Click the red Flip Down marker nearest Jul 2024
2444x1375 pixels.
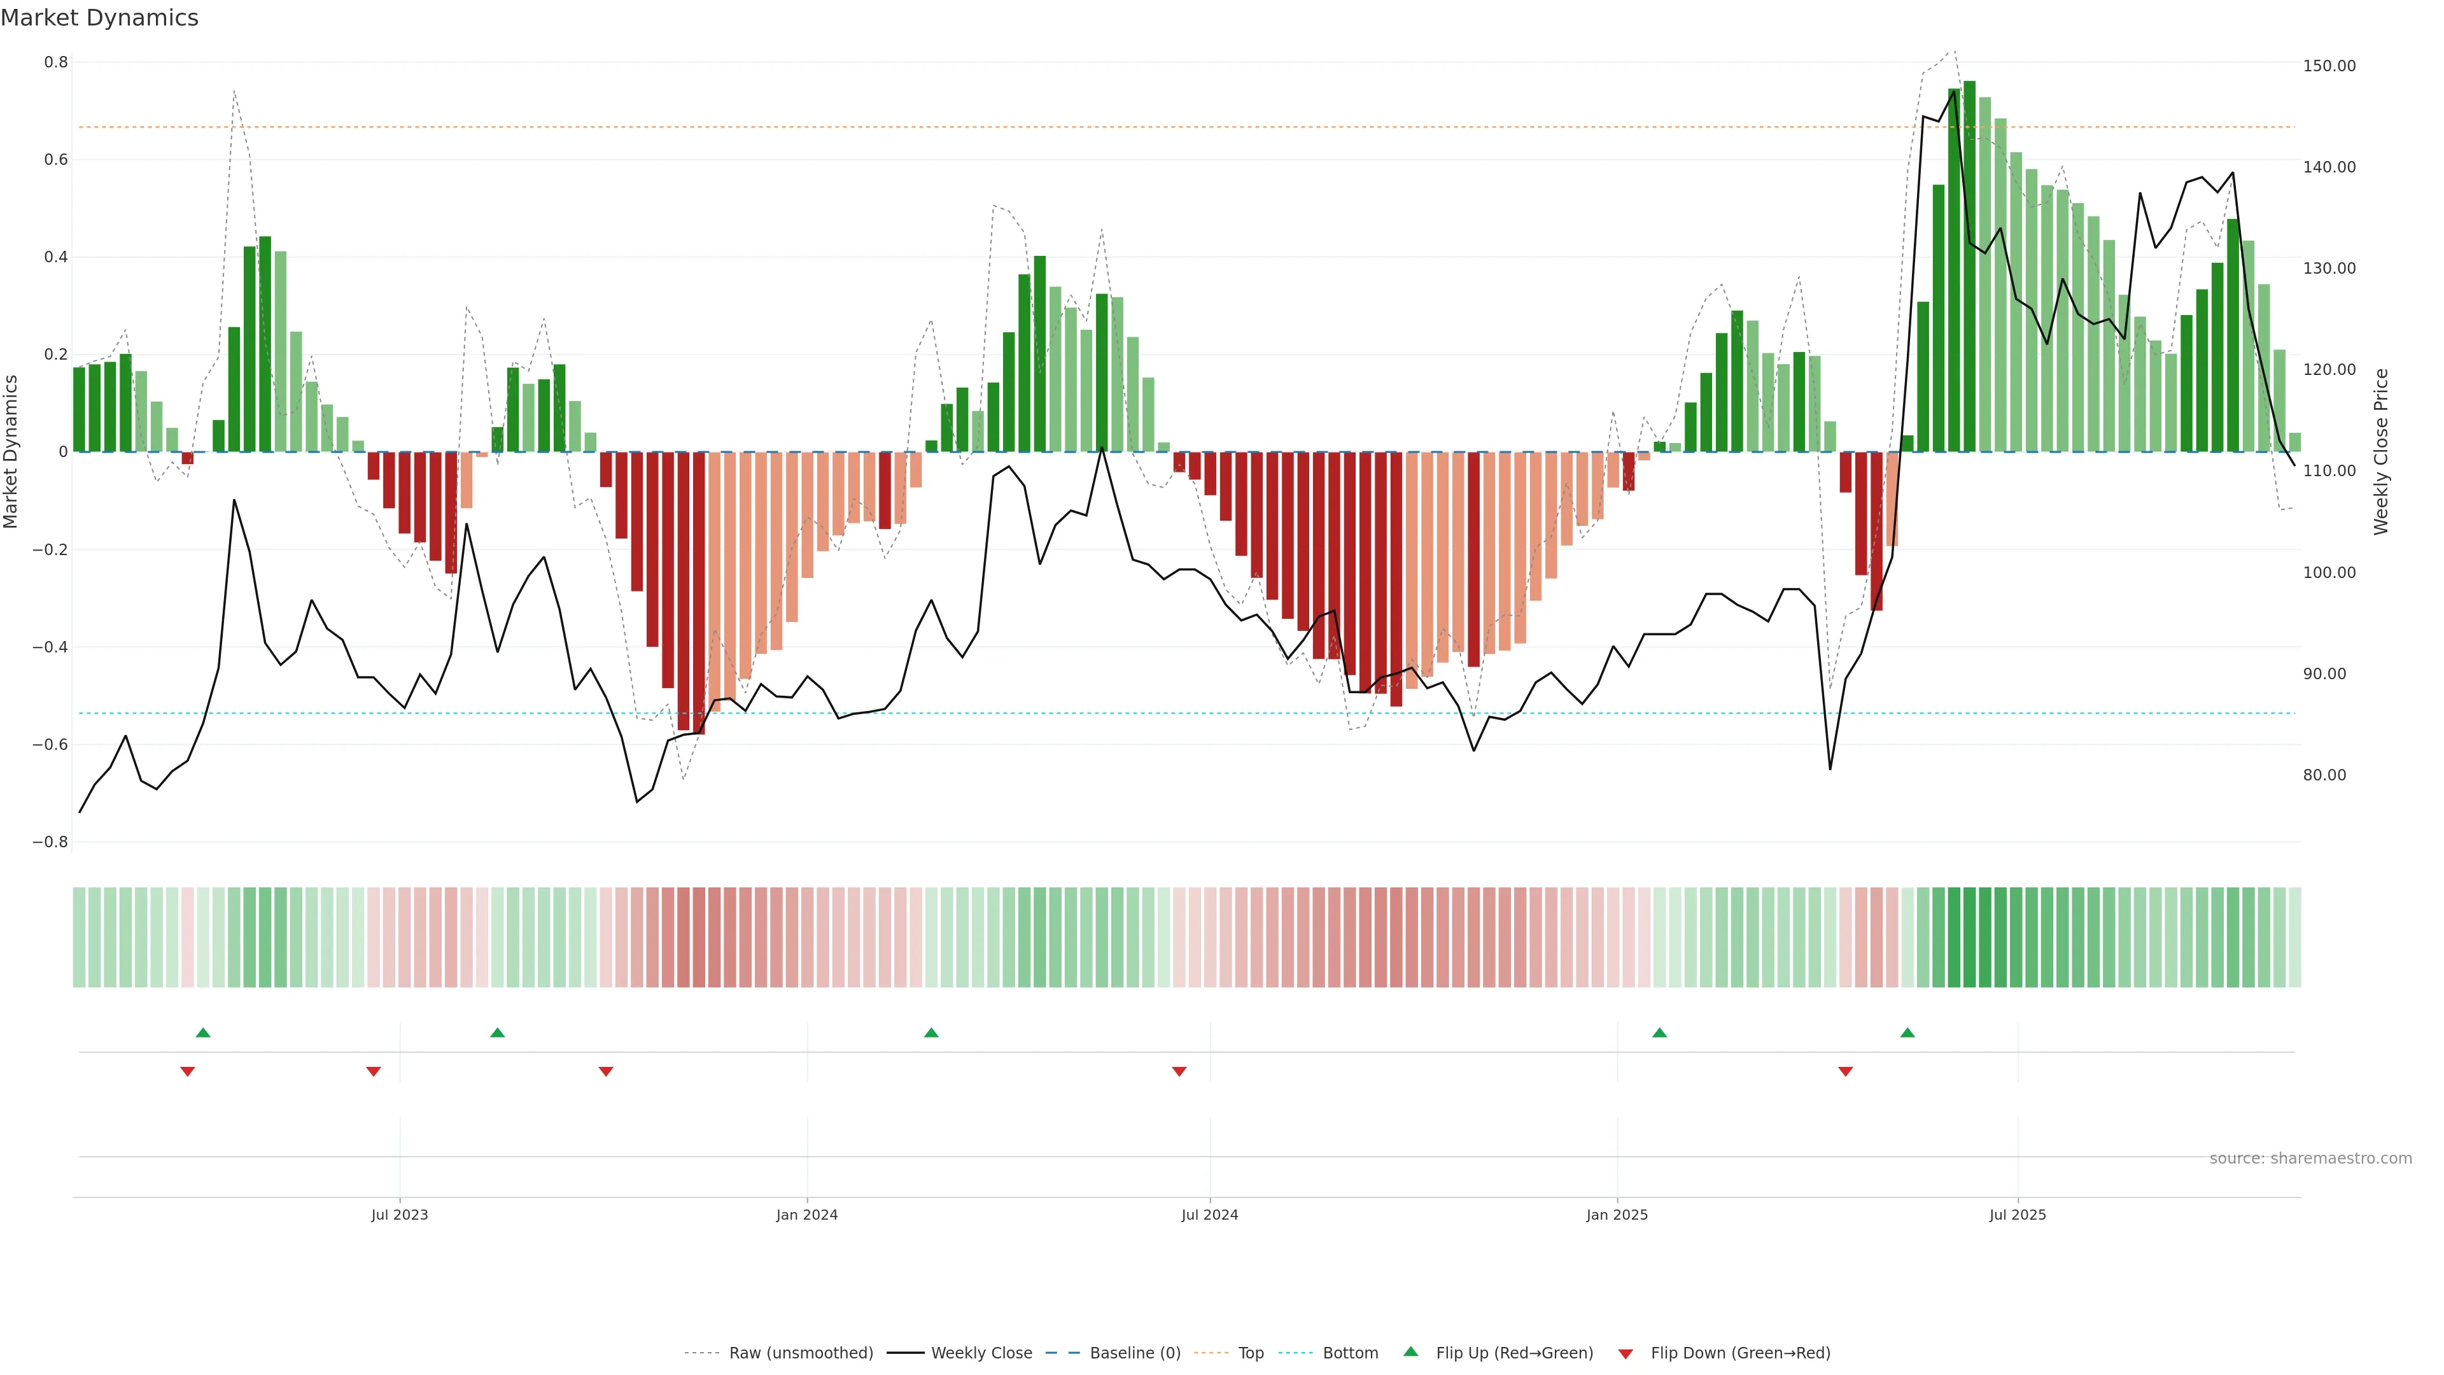click(x=1179, y=1071)
